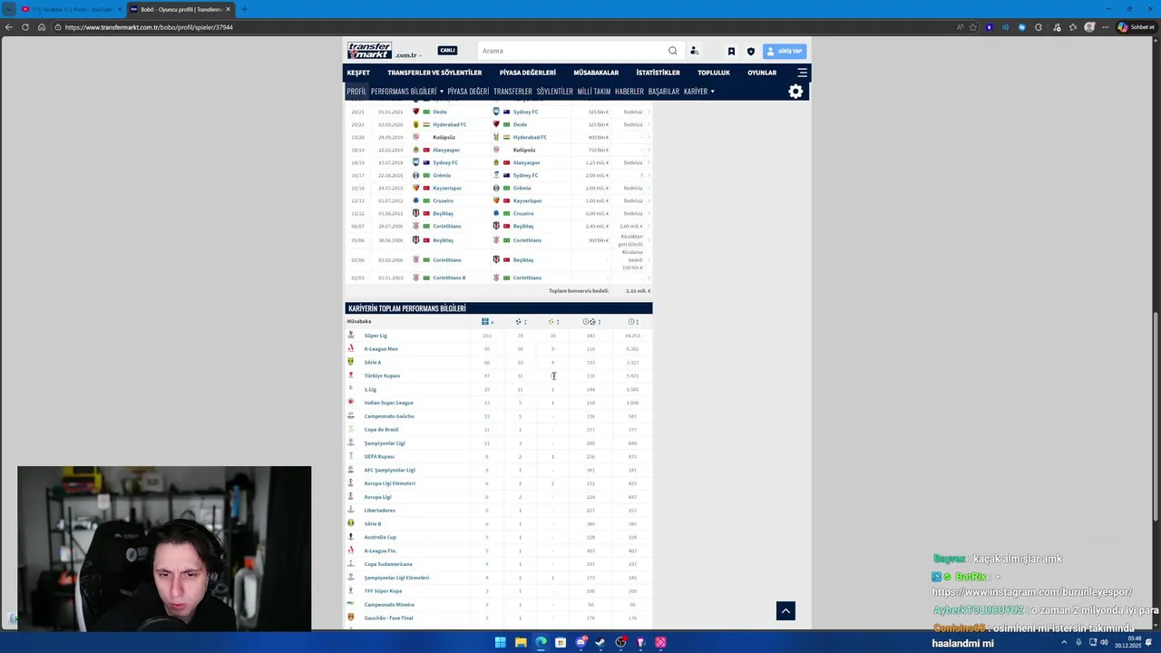This screenshot has width=1161, height=653.
Task: Click the Libertadores competition link
Action: 380,511
